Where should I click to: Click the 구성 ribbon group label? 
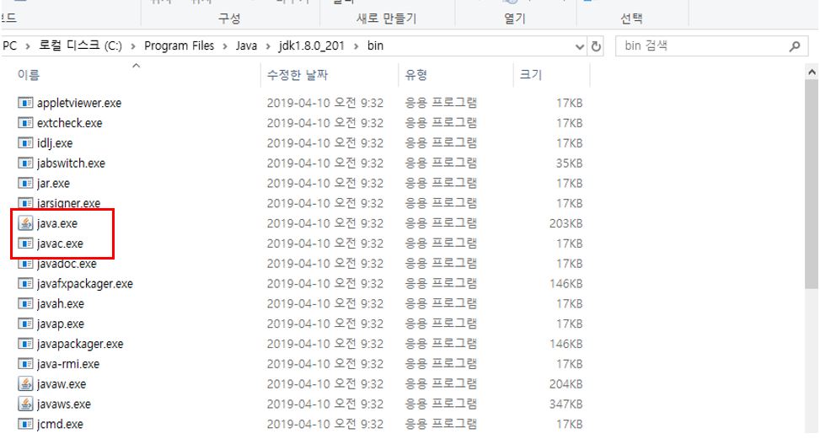pyautogui.click(x=229, y=19)
